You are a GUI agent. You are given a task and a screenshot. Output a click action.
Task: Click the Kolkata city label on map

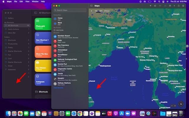click(x=120, y=48)
